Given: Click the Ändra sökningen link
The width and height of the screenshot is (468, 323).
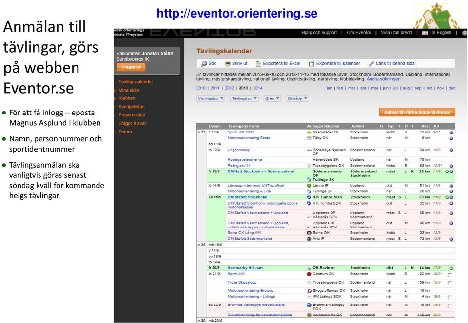Looking at the screenshot, I should click(x=384, y=79).
